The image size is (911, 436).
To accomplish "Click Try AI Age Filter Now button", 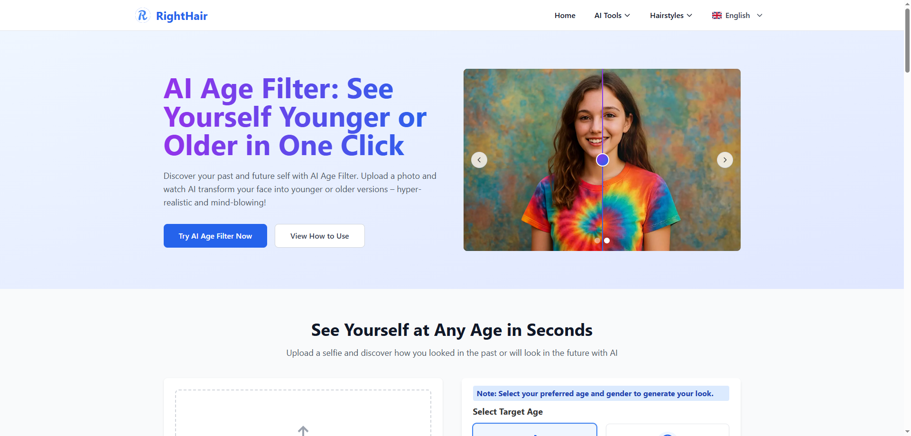I will pyautogui.click(x=215, y=236).
